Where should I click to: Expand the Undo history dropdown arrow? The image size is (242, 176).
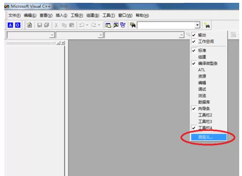click(87, 25)
